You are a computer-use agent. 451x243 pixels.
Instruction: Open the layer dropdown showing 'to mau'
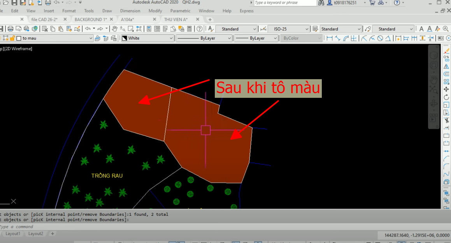(91, 38)
